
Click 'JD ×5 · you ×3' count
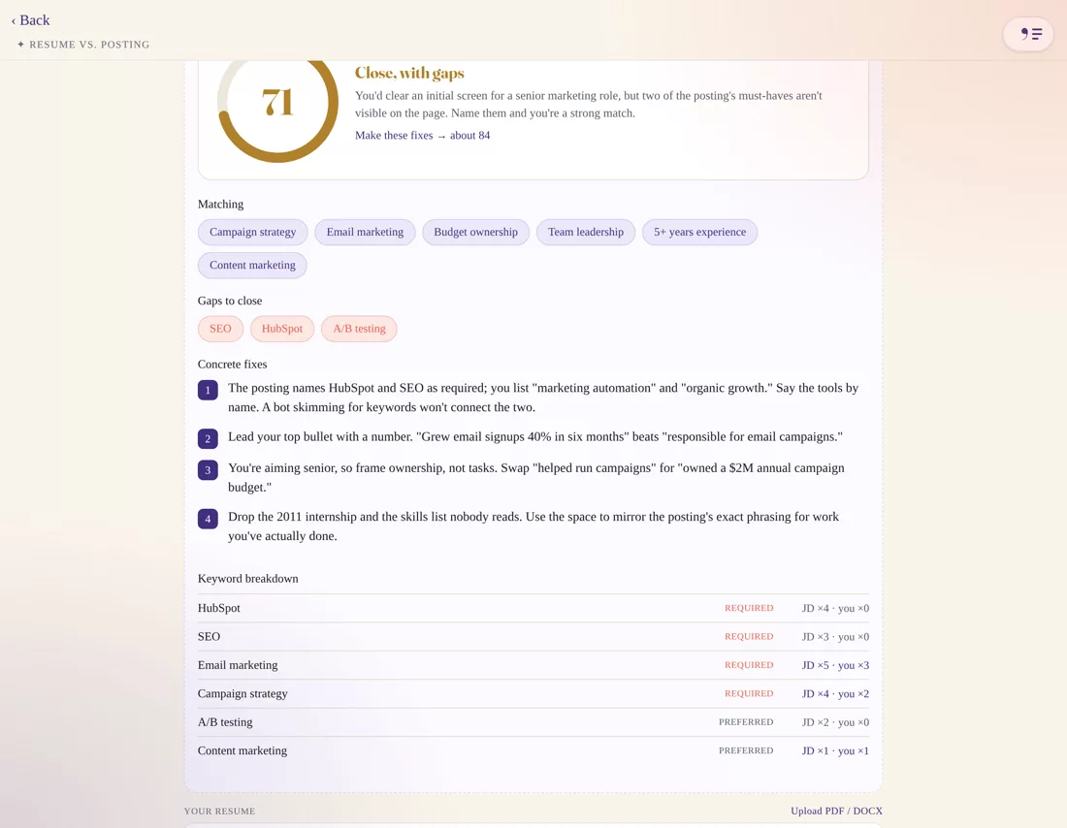[x=835, y=665]
